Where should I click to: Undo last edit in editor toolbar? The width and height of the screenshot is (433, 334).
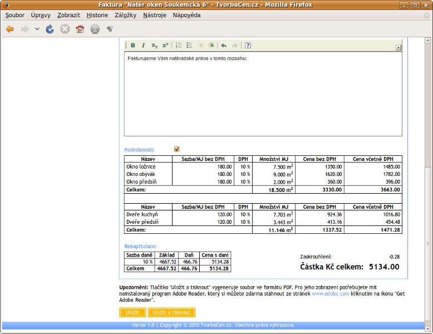[x=224, y=45]
